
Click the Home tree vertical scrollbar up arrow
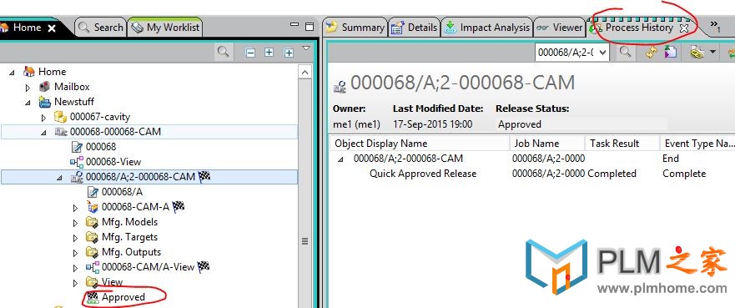[x=305, y=73]
